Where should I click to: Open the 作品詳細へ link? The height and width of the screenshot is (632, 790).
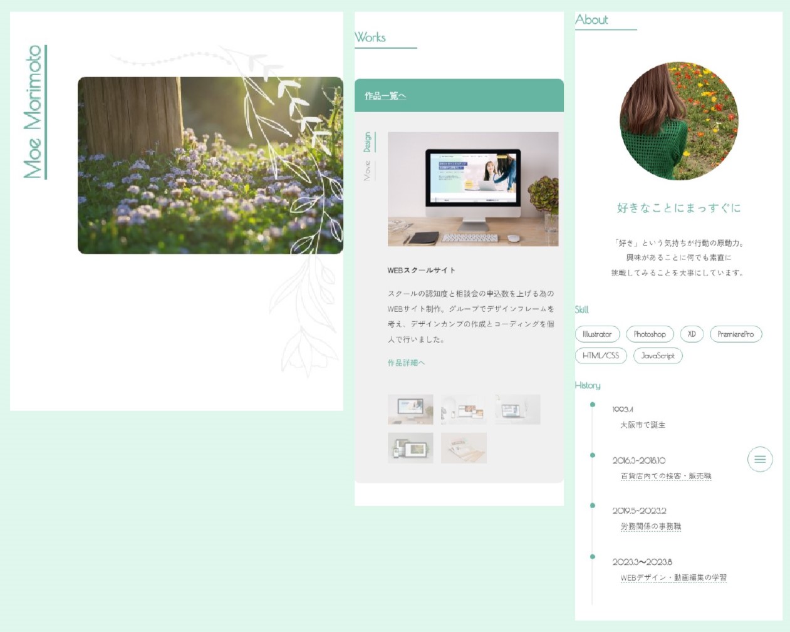(x=406, y=363)
